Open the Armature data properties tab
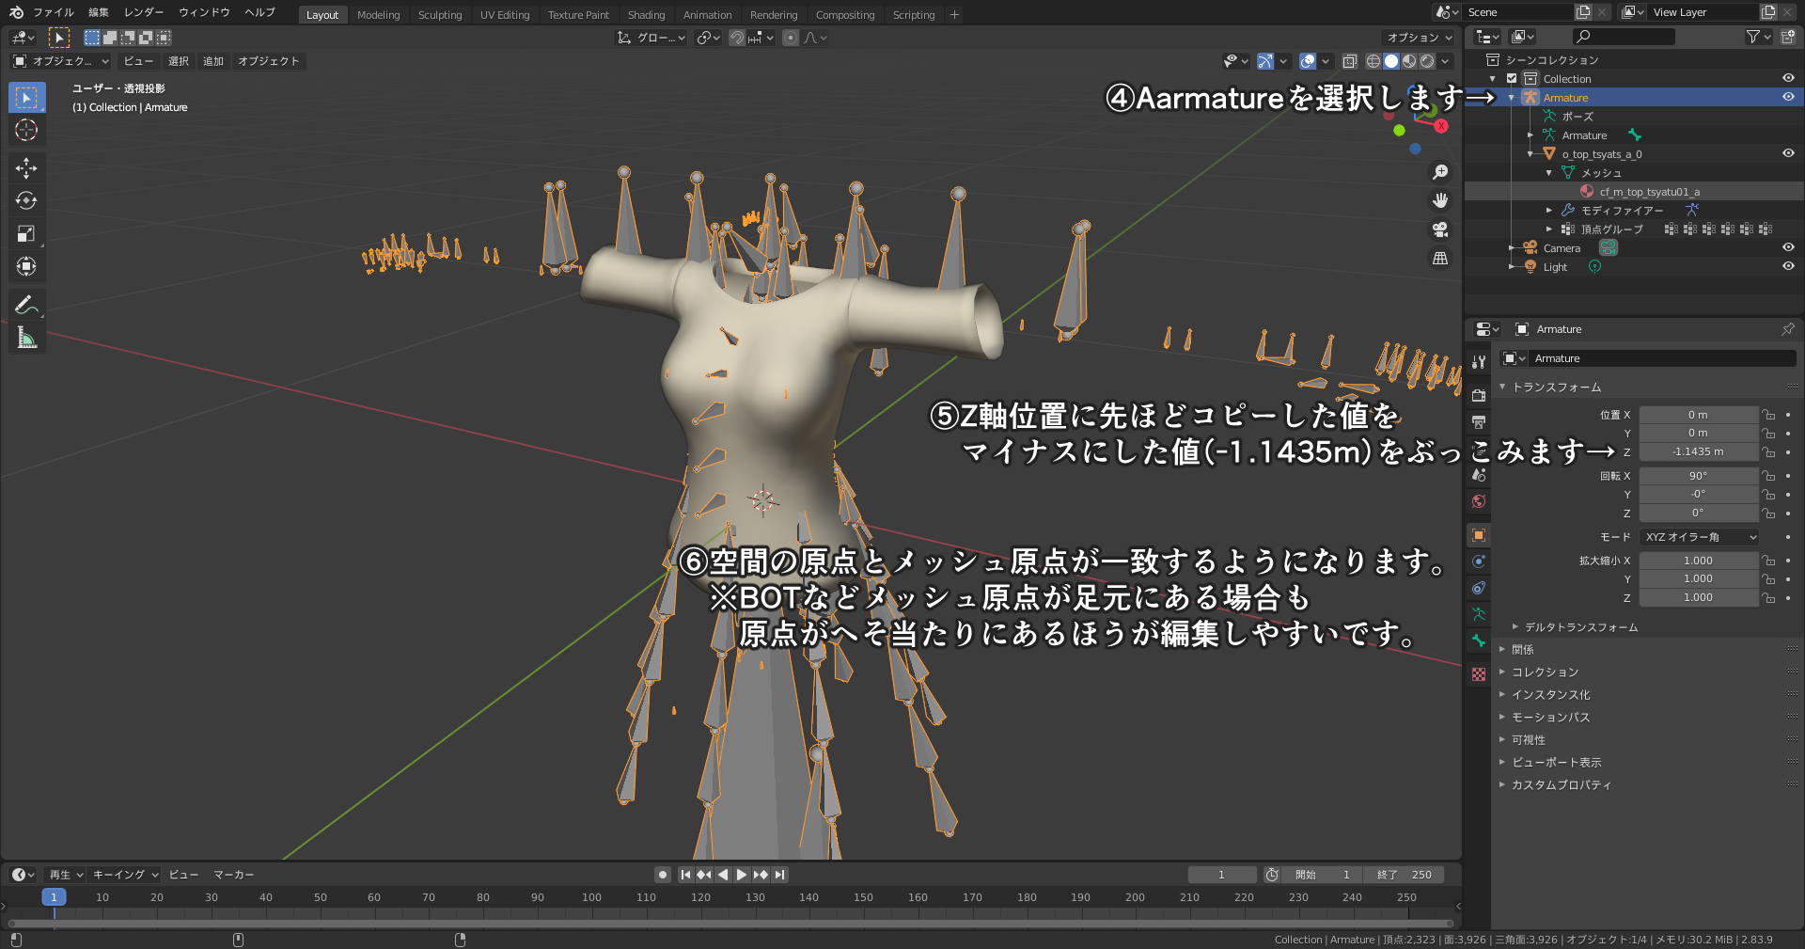Image resolution: width=1805 pixels, height=949 pixels. click(x=1479, y=614)
